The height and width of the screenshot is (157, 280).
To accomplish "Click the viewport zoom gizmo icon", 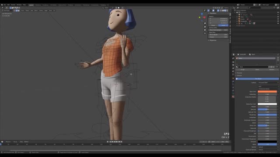I will click(x=205, y=23).
